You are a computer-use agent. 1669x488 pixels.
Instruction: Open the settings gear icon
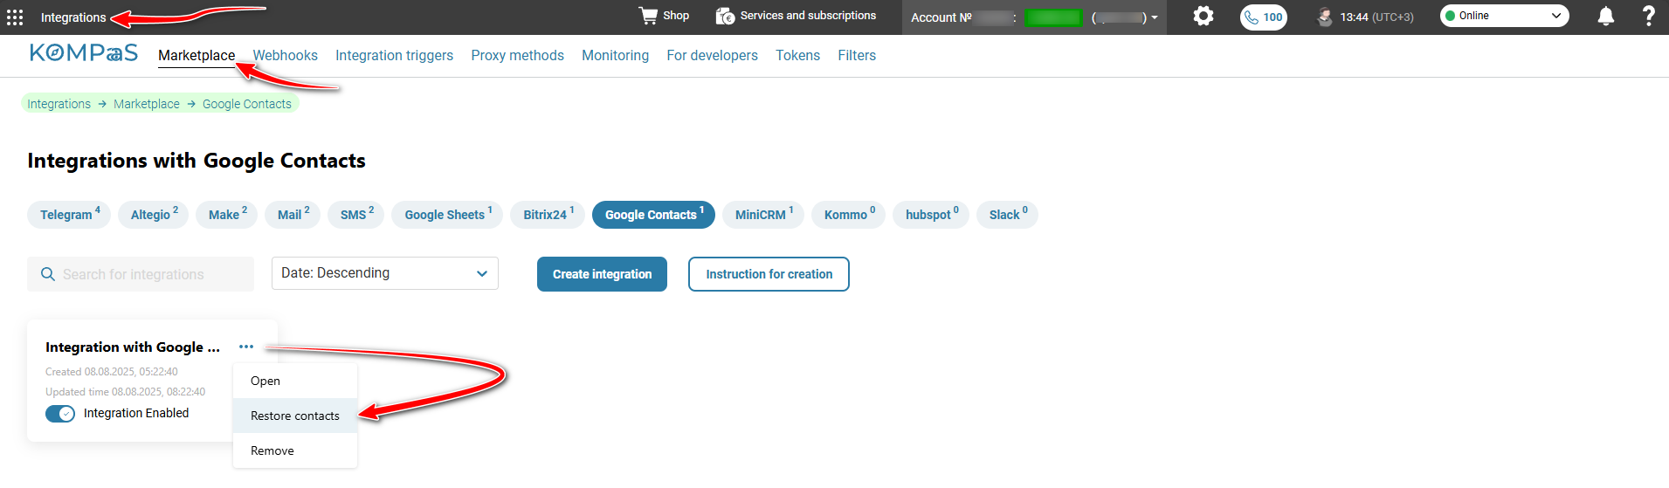(x=1203, y=16)
